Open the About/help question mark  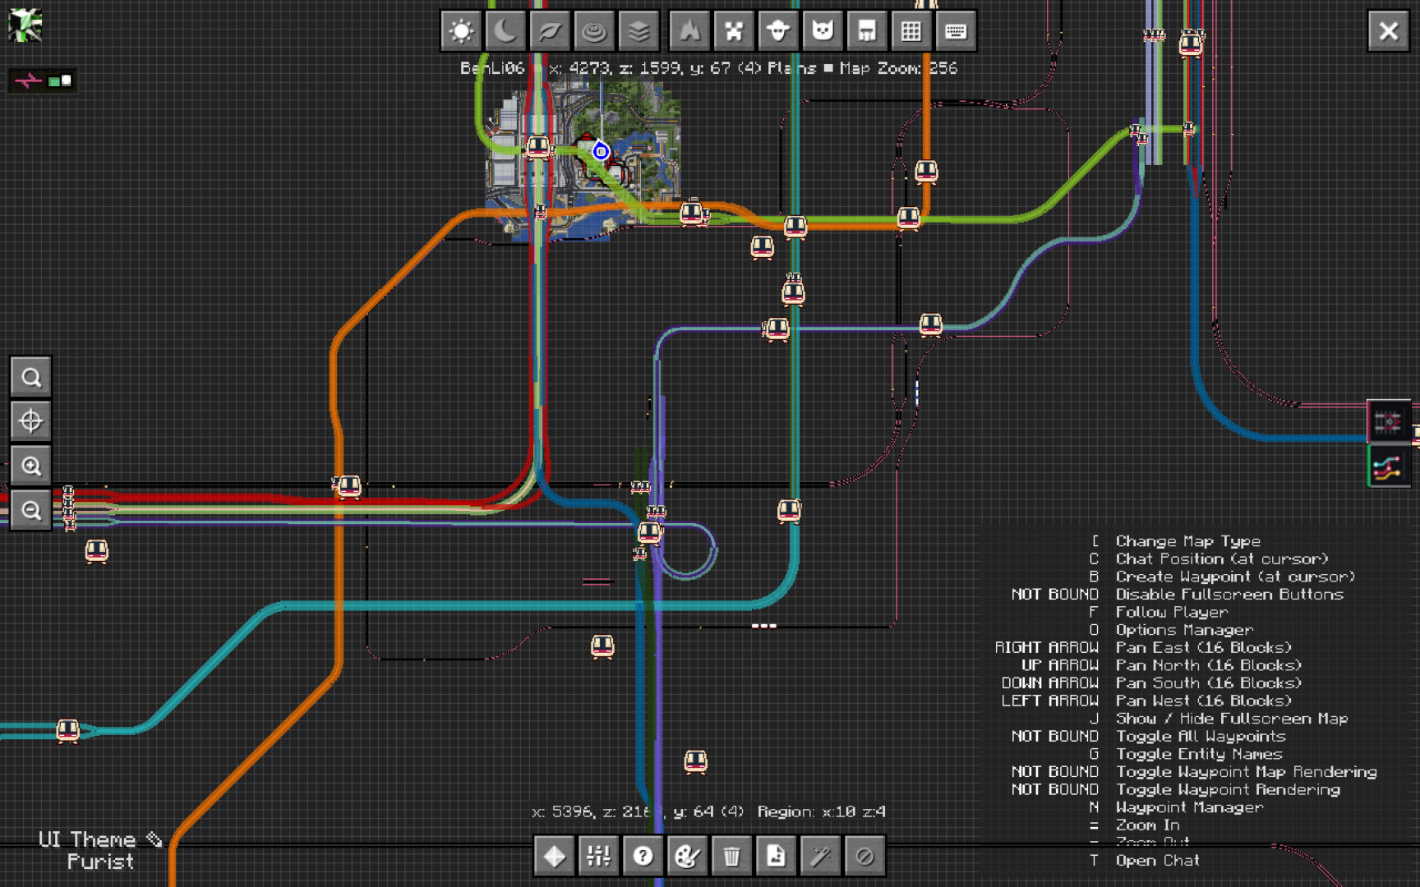click(643, 856)
